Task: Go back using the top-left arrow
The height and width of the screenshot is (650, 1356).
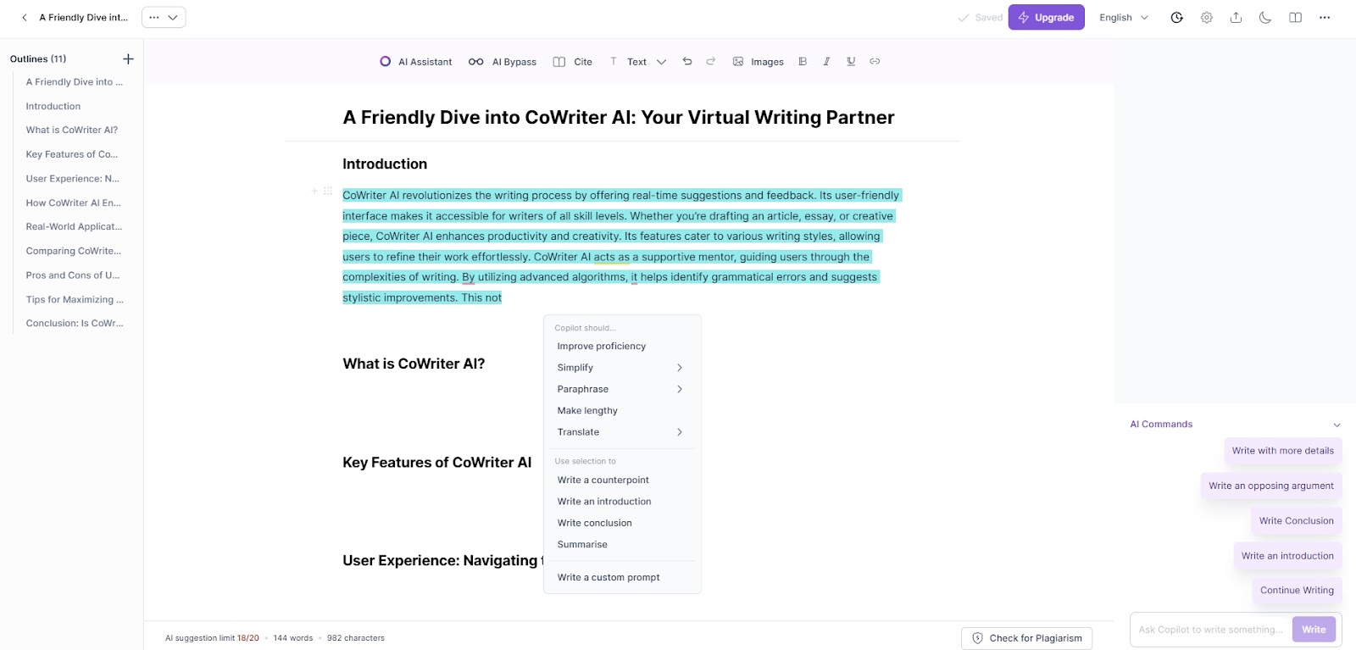Action: (x=25, y=18)
